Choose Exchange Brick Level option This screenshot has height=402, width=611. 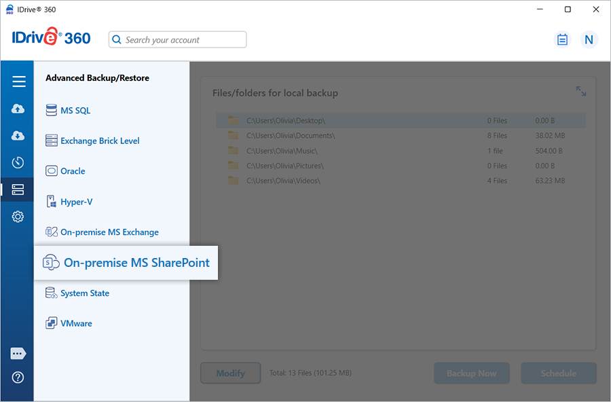pyautogui.click(x=99, y=141)
